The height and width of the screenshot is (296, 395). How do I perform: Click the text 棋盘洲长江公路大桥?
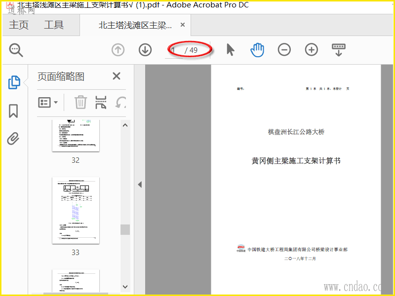pyautogui.click(x=296, y=132)
